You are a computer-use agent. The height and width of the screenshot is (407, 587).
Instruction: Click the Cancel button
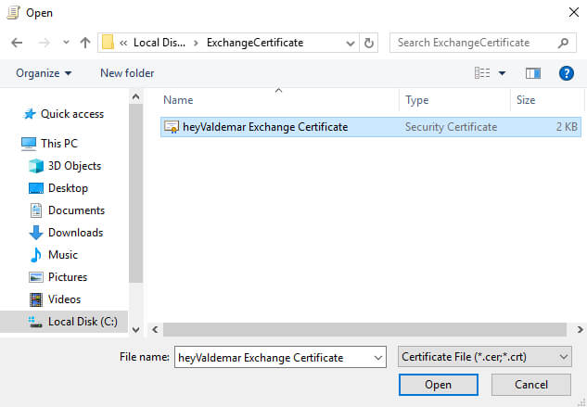click(x=531, y=385)
